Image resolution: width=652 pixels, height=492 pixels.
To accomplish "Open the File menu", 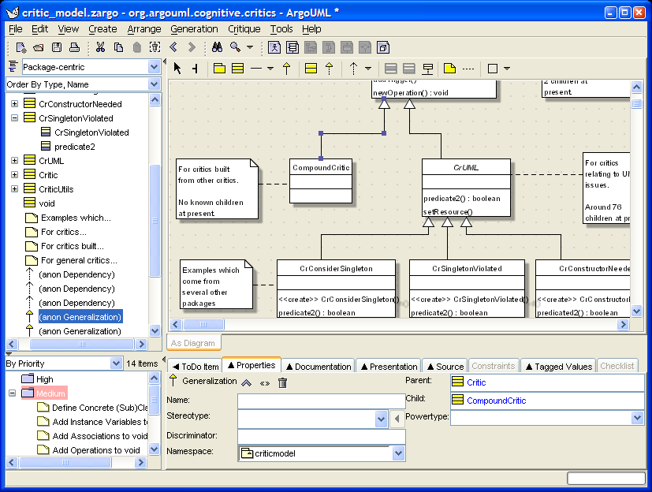I will tap(16, 29).
